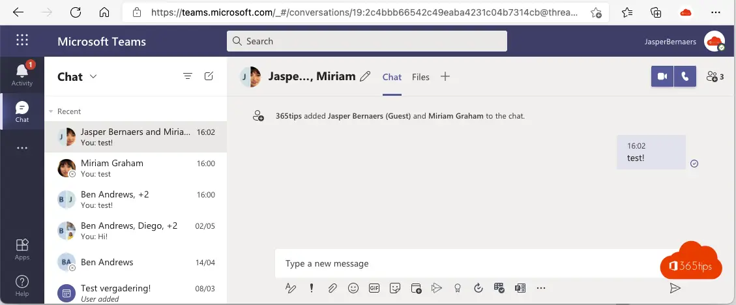Add a new tab to this chat
Viewport: 736px width, 305px height.
(x=445, y=76)
